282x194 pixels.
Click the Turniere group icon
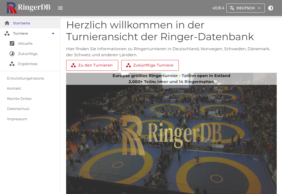click(x=7, y=33)
